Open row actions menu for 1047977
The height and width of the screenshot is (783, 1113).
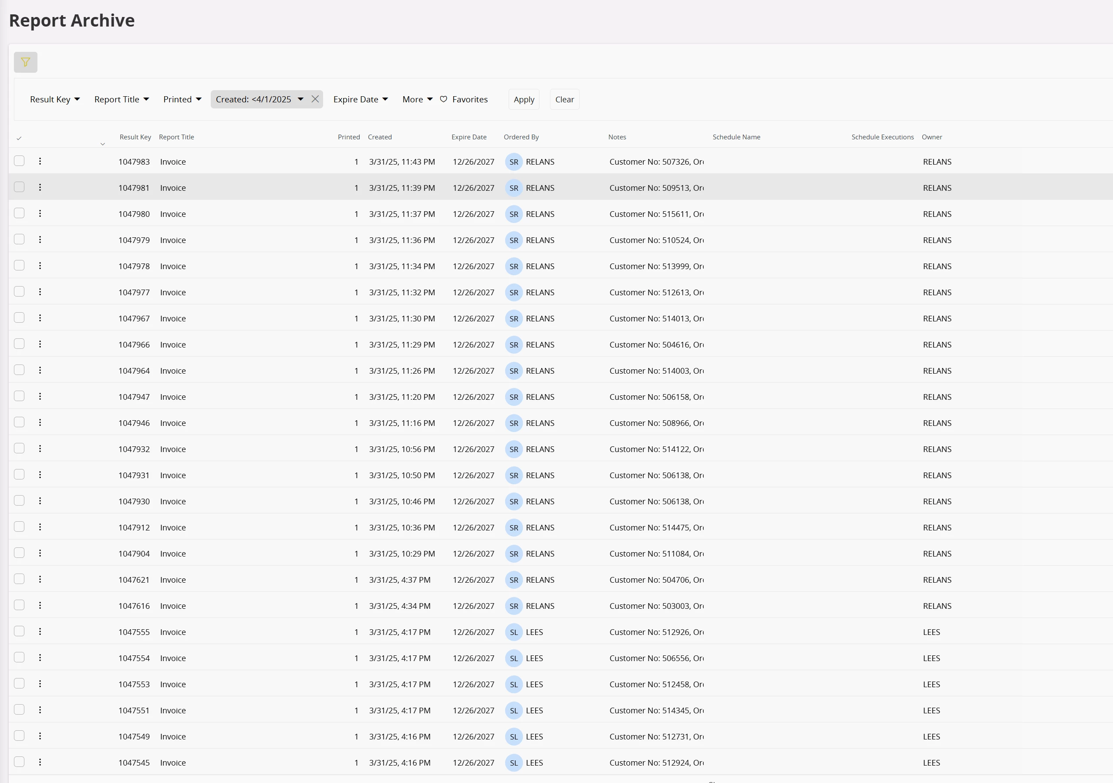tap(40, 292)
